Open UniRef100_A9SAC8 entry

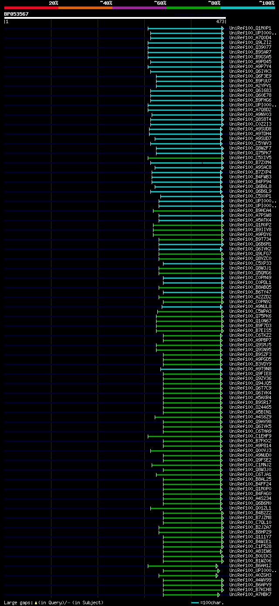[x=250, y=168]
